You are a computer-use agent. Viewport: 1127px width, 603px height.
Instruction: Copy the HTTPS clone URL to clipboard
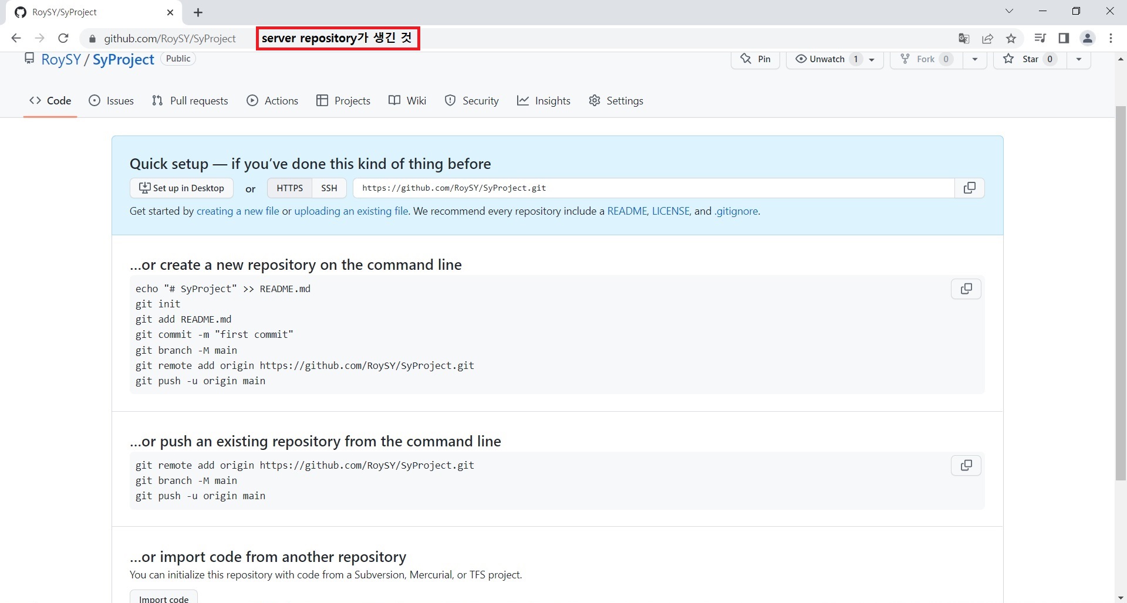(969, 188)
